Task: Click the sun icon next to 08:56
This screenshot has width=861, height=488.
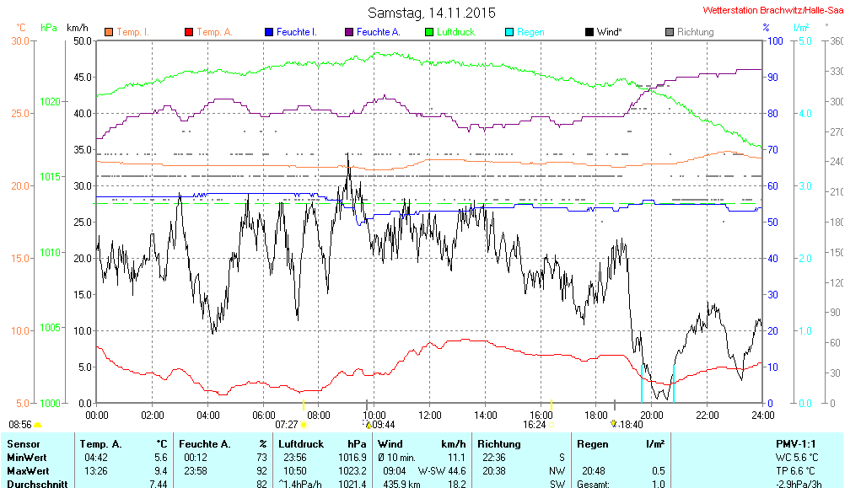Action: pyautogui.click(x=37, y=425)
